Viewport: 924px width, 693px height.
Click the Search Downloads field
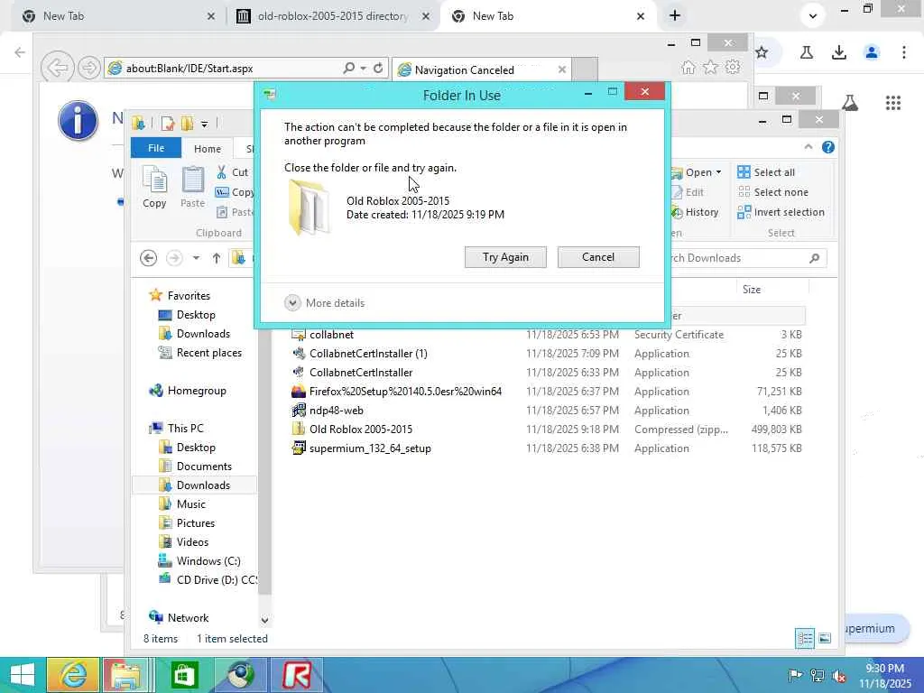(747, 258)
